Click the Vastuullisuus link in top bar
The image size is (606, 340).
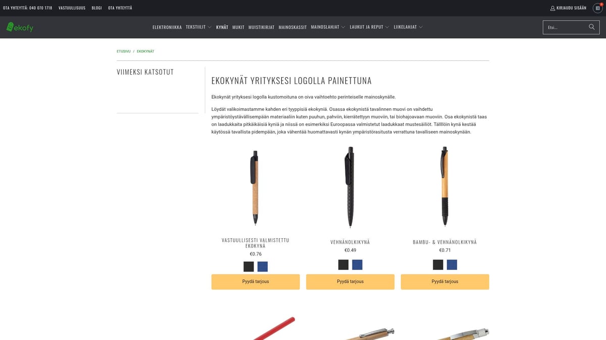(72, 8)
